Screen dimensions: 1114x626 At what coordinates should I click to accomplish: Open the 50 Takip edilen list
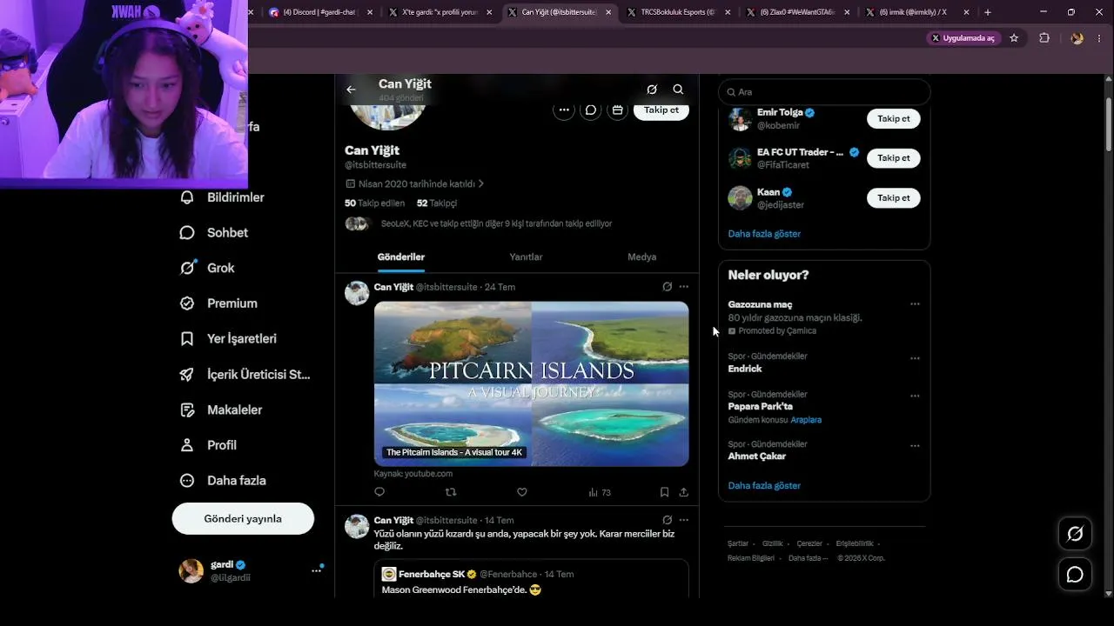375,203
